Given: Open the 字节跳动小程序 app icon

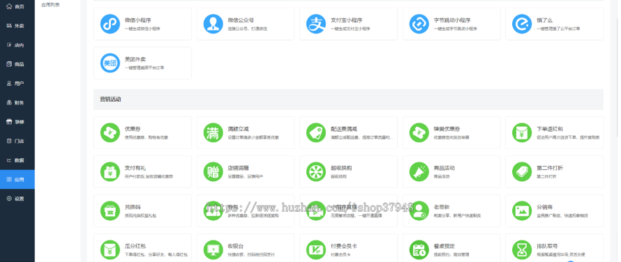Looking at the screenshot, I should [419, 24].
